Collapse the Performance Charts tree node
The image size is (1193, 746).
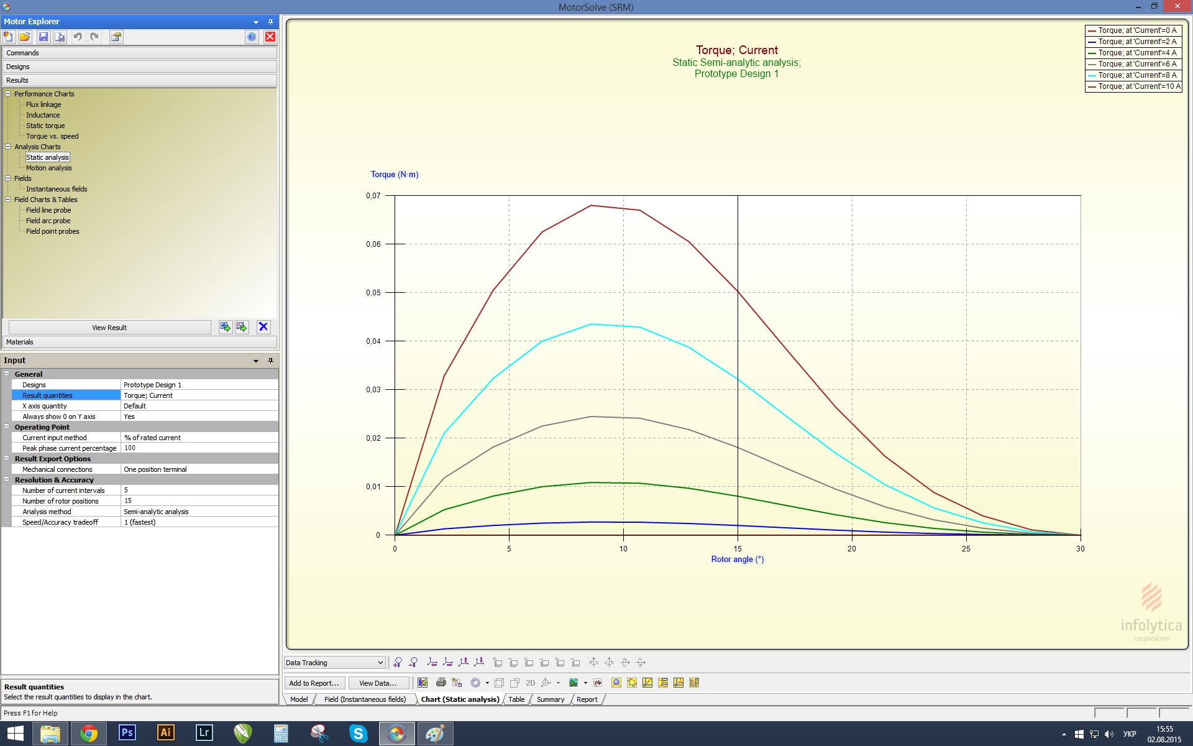(8, 94)
